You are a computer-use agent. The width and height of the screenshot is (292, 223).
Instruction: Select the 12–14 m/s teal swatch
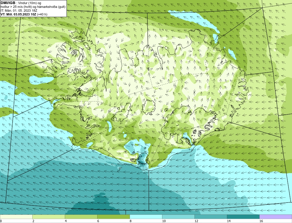211,217
